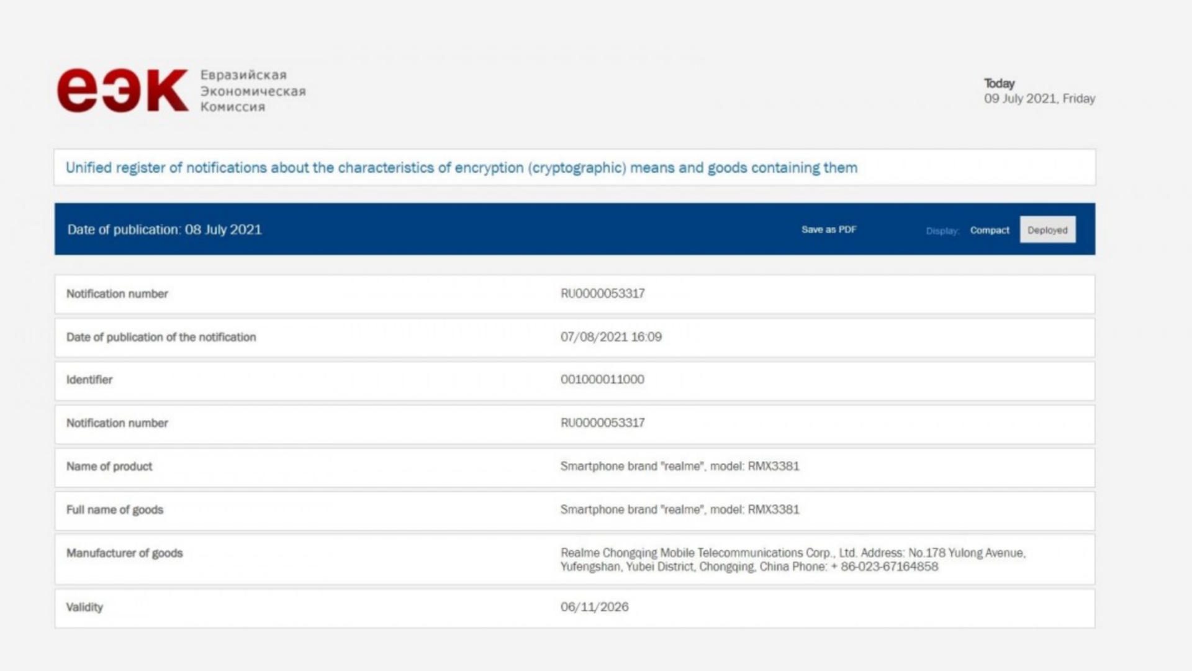Screen dimensions: 1192x671
Task: Click the Validity date 06/11/2026
Action: point(594,607)
